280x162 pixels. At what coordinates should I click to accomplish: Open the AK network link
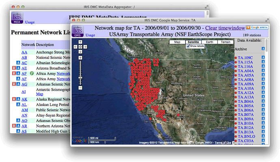coord(24,99)
